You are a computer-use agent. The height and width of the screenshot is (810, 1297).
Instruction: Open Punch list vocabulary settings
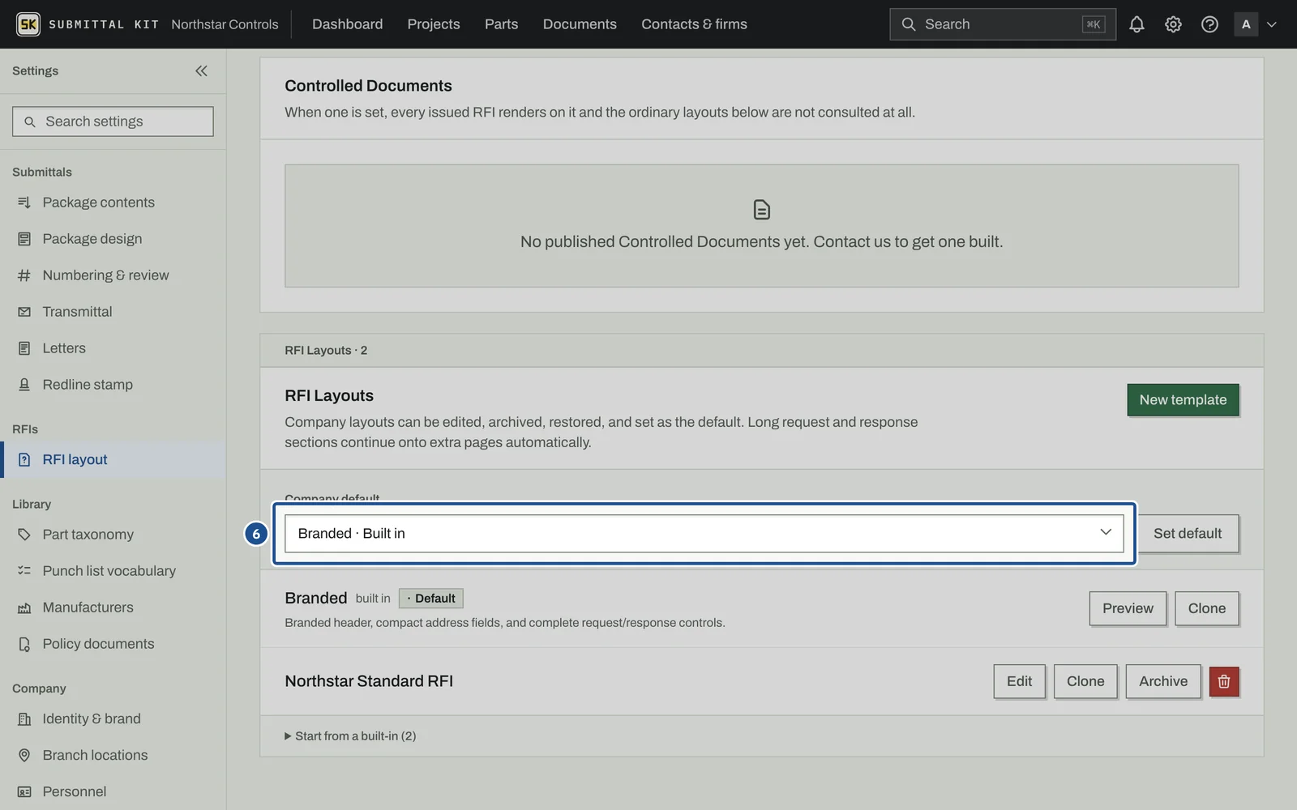(113, 571)
